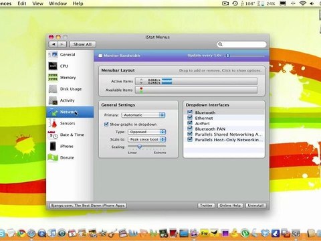This screenshot has height=241, width=321.
Task: Click the 24% memory menu bar item
Action: coord(266,3)
